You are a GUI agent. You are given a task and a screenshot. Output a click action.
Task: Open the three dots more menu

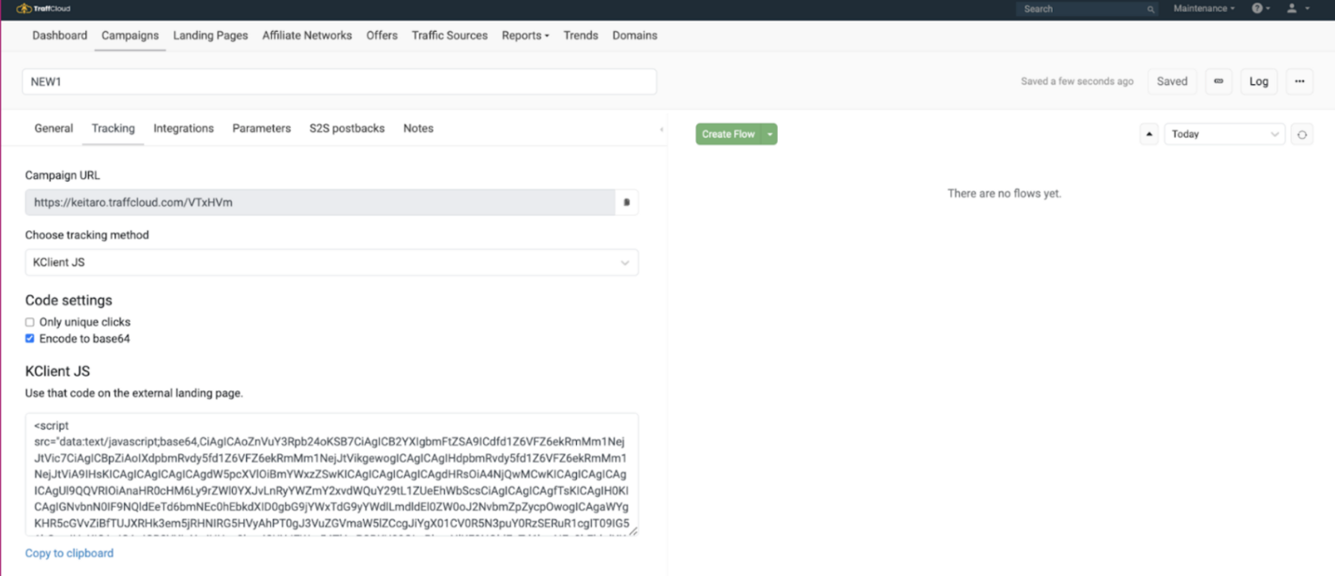1299,81
